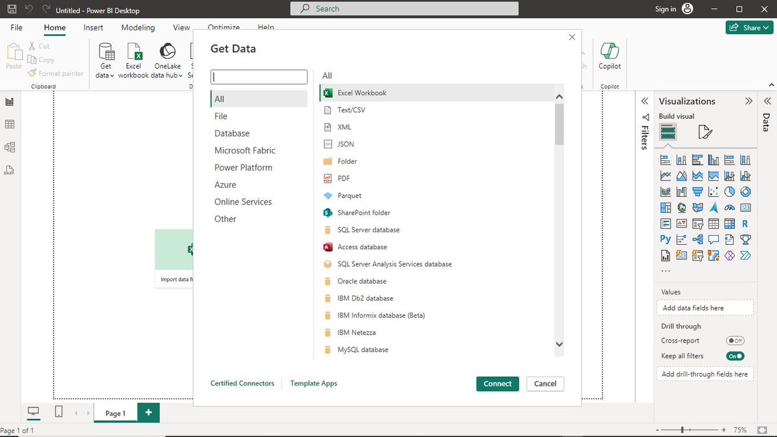Click the title bar Search box

tap(405, 8)
